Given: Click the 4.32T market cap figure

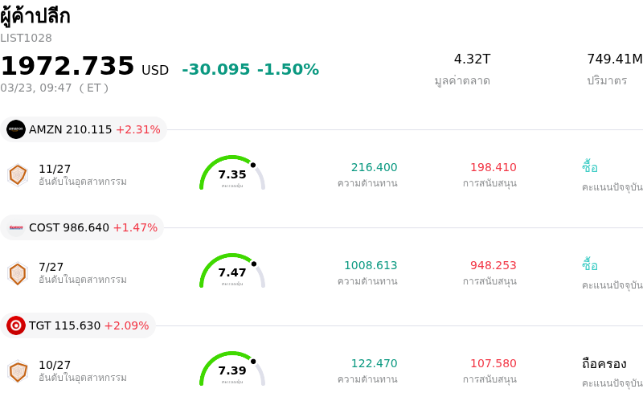Looking at the screenshot, I should coord(472,59).
